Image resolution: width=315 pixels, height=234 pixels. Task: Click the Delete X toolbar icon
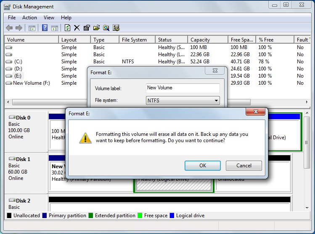tap(77, 28)
